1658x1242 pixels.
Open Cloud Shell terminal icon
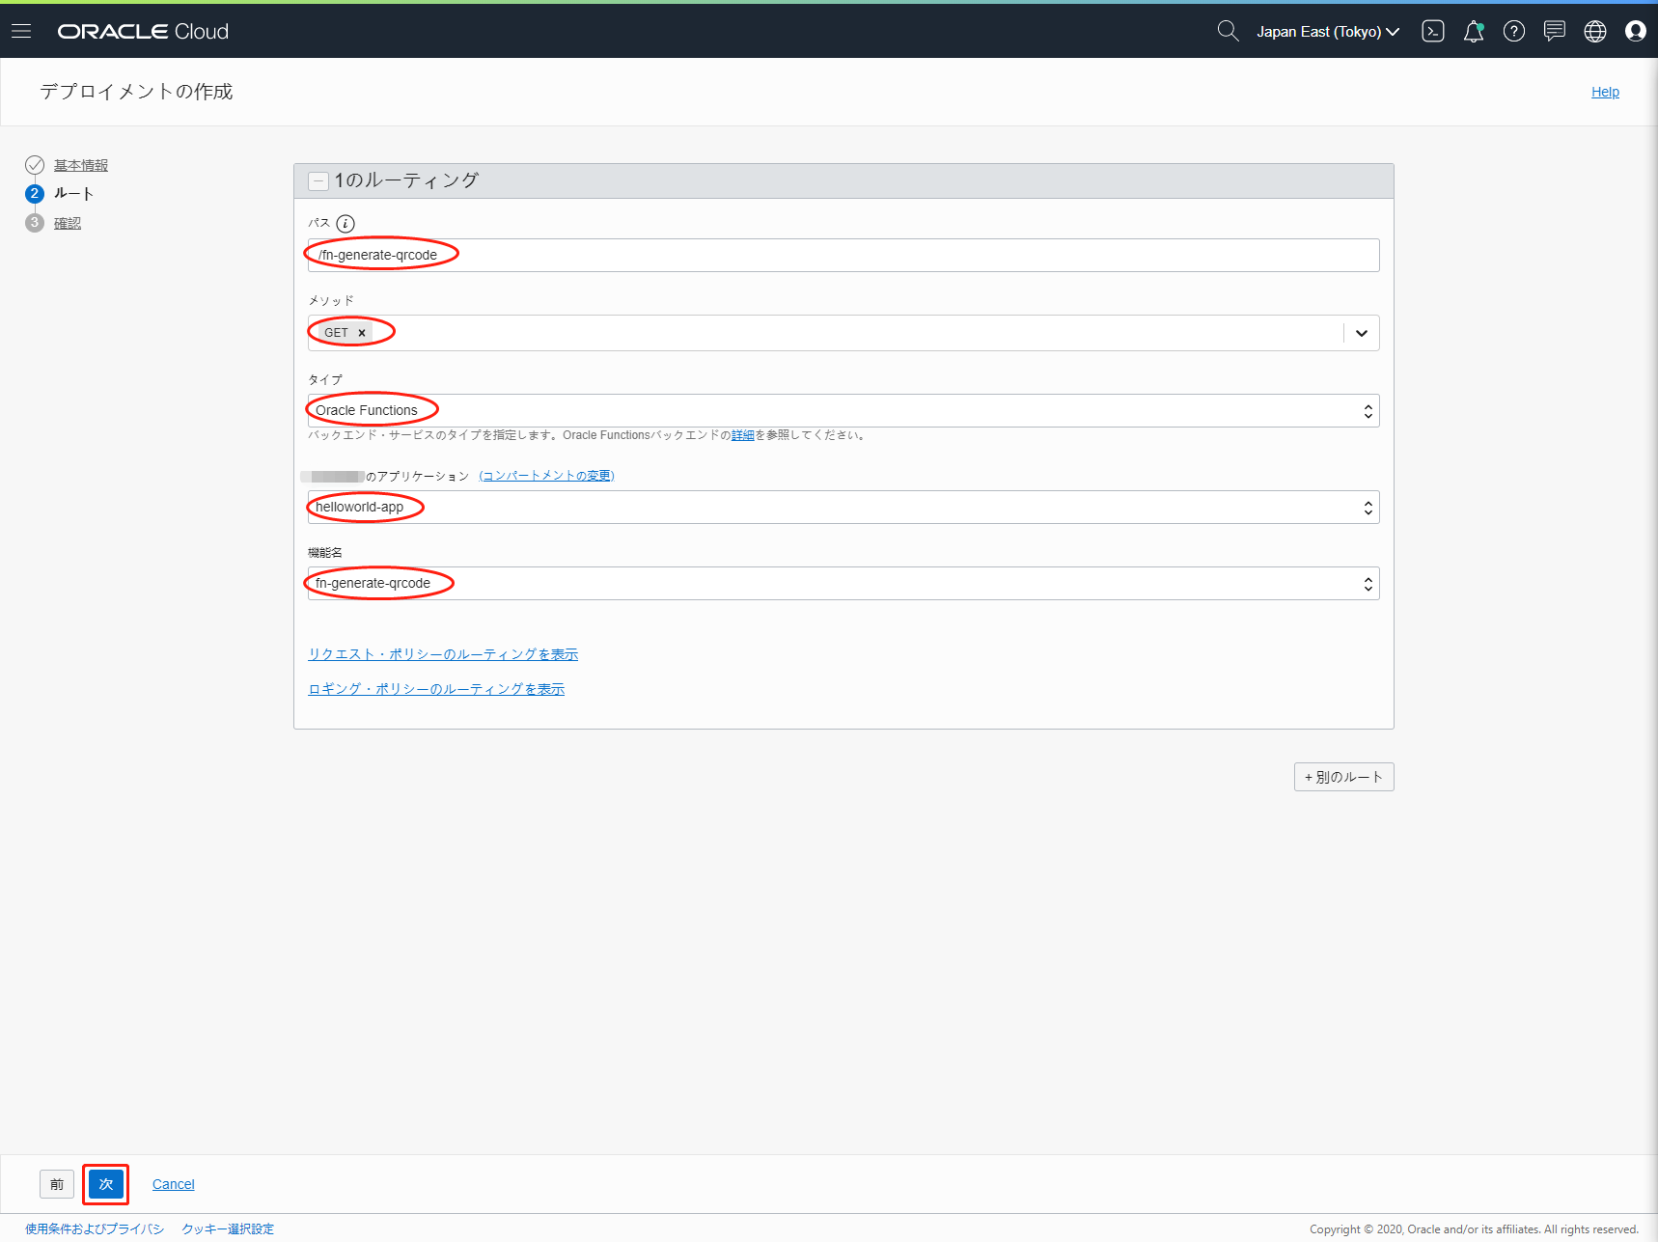(x=1433, y=31)
